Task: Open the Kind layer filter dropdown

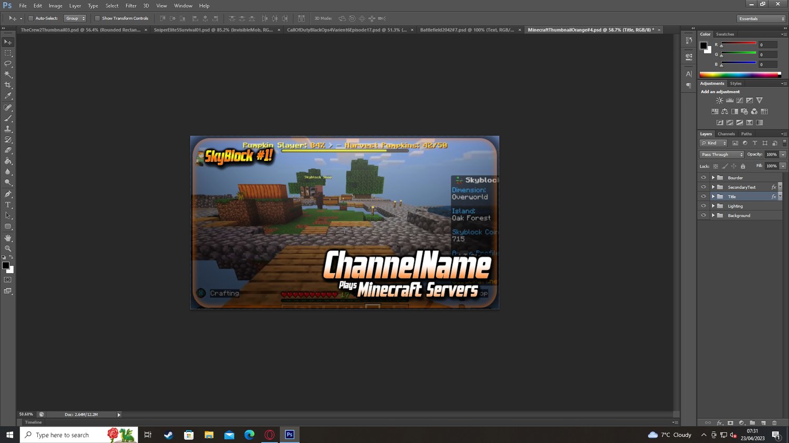Action: (x=713, y=143)
